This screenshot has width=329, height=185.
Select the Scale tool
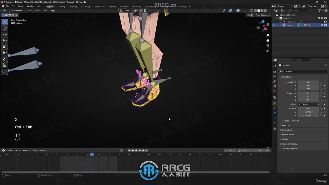point(5,47)
